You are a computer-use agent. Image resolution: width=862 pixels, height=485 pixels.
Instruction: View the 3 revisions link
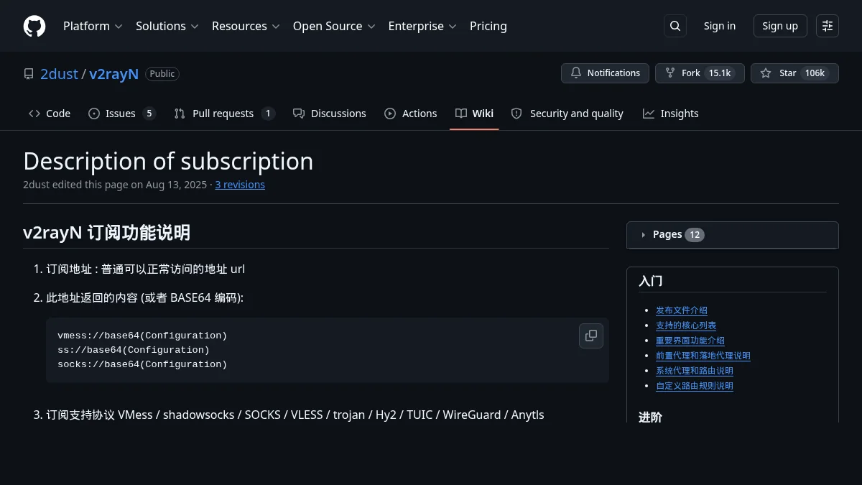240,185
